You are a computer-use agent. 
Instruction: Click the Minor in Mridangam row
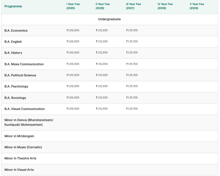click(x=19, y=136)
